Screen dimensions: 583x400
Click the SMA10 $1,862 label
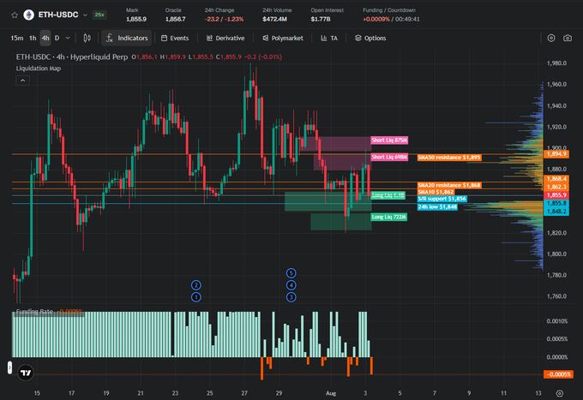pyautogui.click(x=436, y=192)
